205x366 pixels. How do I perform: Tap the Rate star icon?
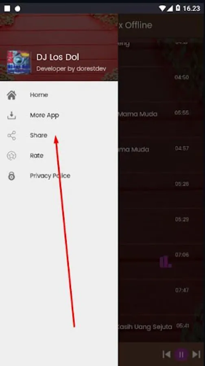pos(11,155)
